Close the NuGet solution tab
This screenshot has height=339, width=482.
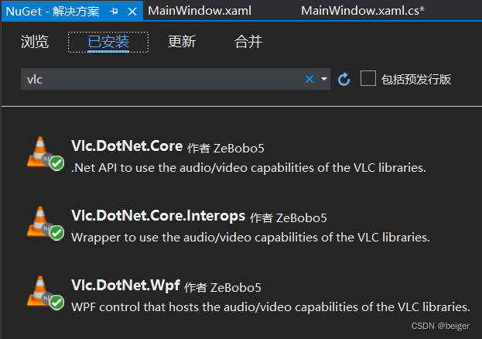[x=132, y=12]
